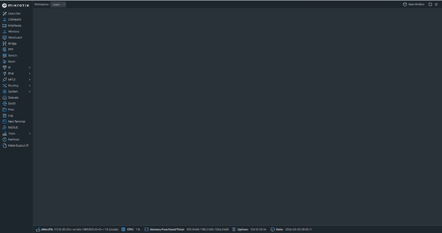The height and width of the screenshot is (233, 442).
Task: Expand the Tools submenu
Action: pyautogui.click(x=30, y=134)
